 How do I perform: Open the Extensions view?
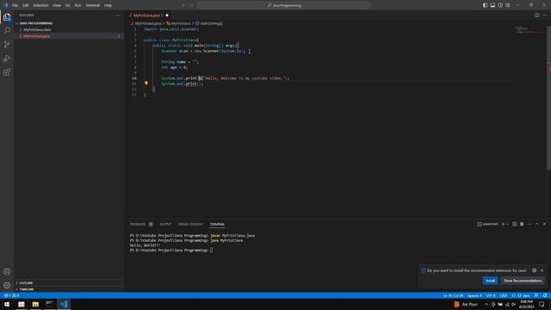tap(7, 72)
